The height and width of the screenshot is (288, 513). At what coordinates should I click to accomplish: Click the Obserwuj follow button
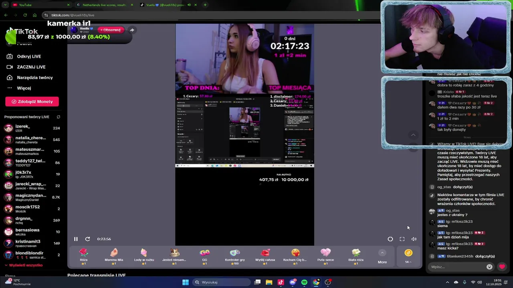[x=110, y=30]
